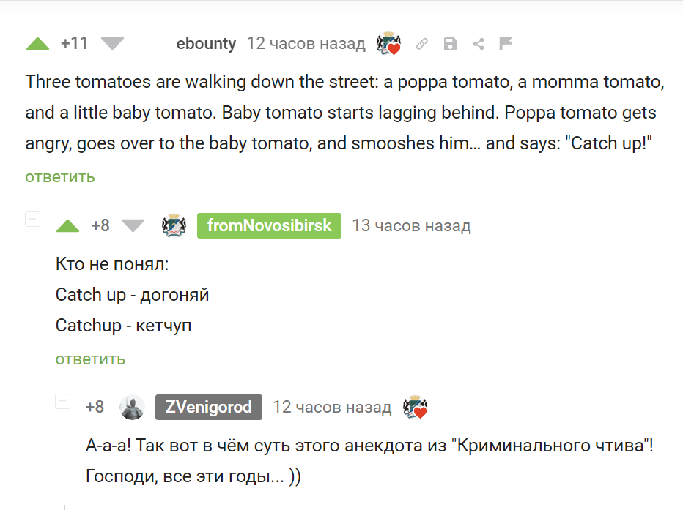The height and width of the screenshot is (510, 683).
Task: Open the ZVenigorod username label
Action: [x=209, y=408]
